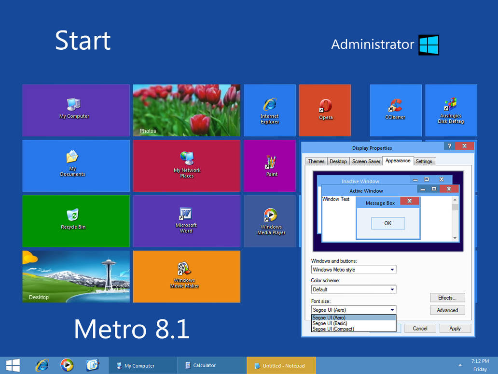
Task: Open Auslogics Disk Defrag tile
Action: (x=451, y=110)
